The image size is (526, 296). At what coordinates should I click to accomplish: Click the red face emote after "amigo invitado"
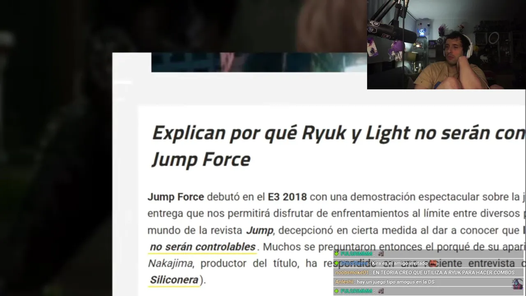(433, 263)
